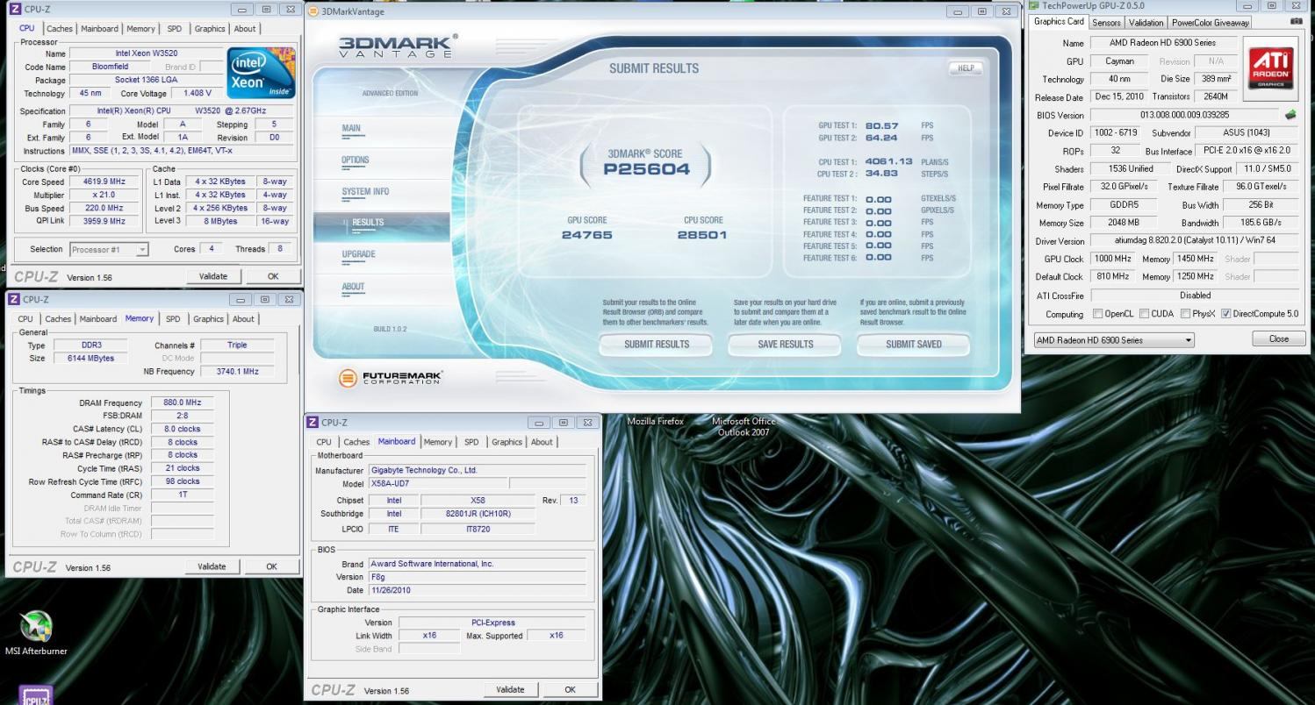Click the GPU score value 24765
This screenshot has height=705, width=1315.
[587, 235]
